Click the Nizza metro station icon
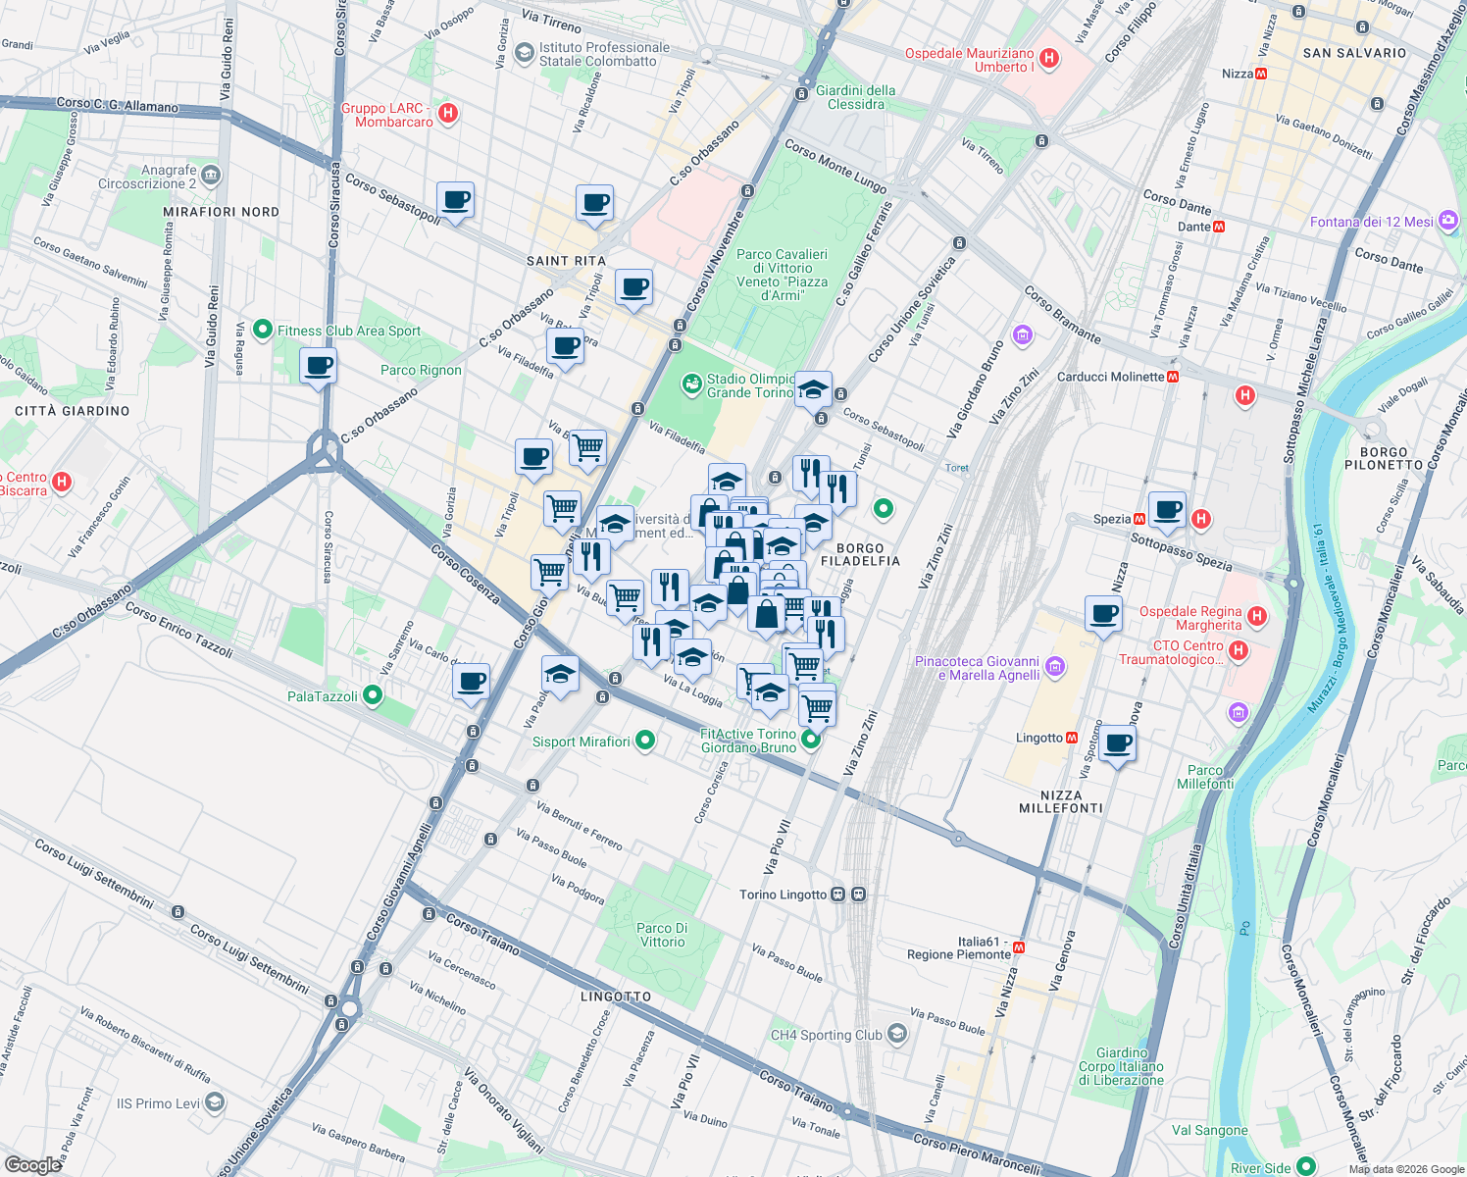This screenshot has height=1177, width=1467. [x=1261, y=74]
